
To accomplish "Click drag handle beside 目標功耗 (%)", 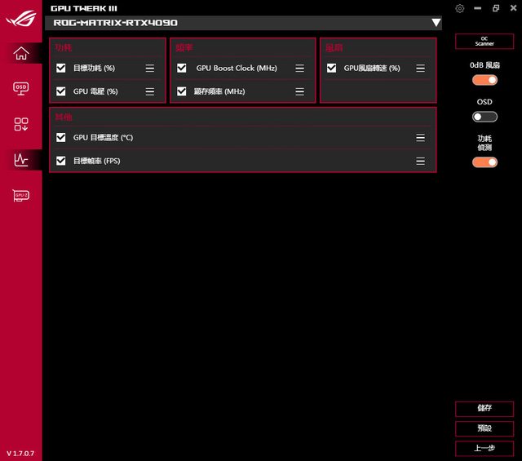I will pyautogui.click(x=150, y=69).
